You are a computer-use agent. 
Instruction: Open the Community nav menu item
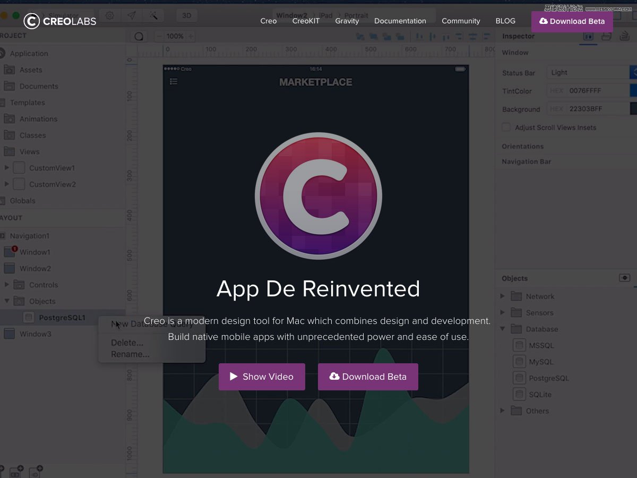(x=461, y=21)
